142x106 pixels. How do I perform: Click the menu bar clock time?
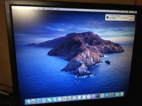coord(124,12)
